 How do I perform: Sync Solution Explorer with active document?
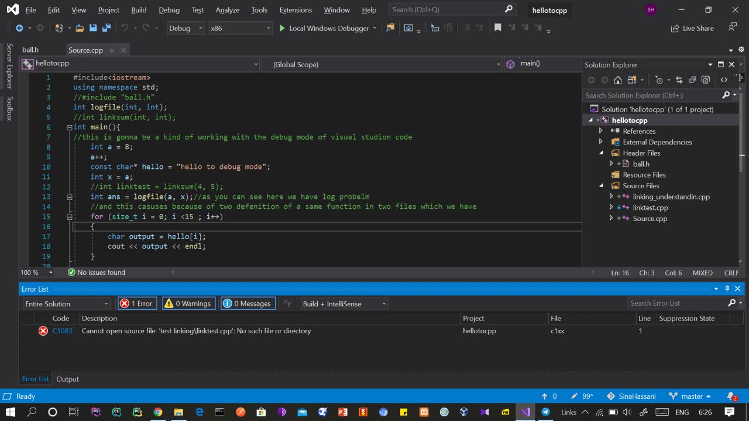click(x=680, y=80)
